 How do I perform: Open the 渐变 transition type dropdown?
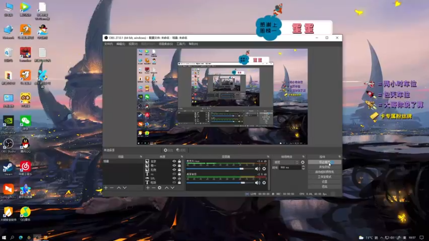point(286,162)
